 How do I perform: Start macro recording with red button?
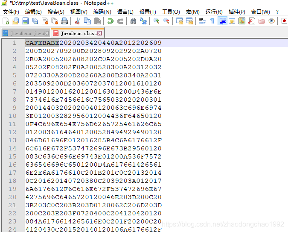coord(284,21)
